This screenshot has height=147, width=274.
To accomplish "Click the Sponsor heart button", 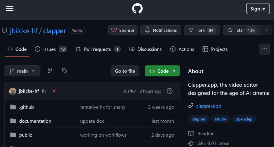I will (123, 30).
